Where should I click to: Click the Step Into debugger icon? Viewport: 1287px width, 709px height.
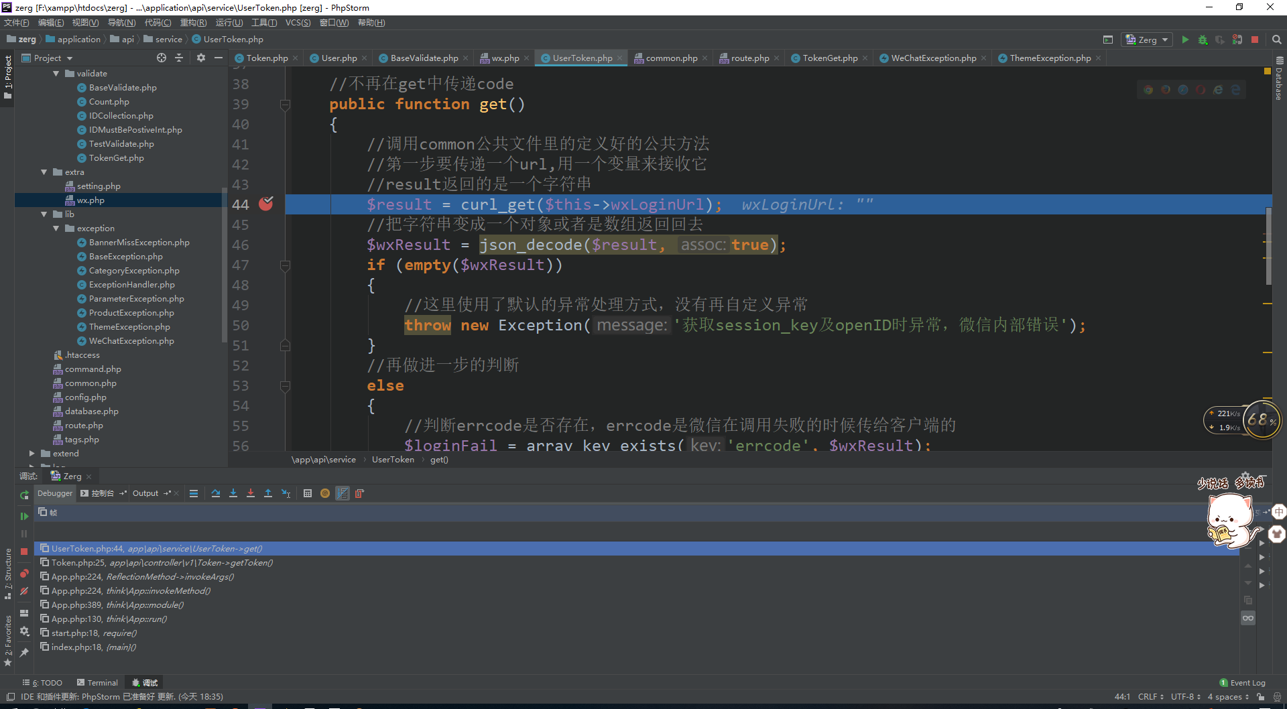233,494
